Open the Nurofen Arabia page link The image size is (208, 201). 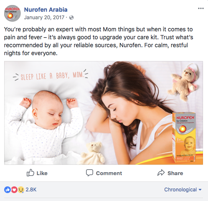46,10
